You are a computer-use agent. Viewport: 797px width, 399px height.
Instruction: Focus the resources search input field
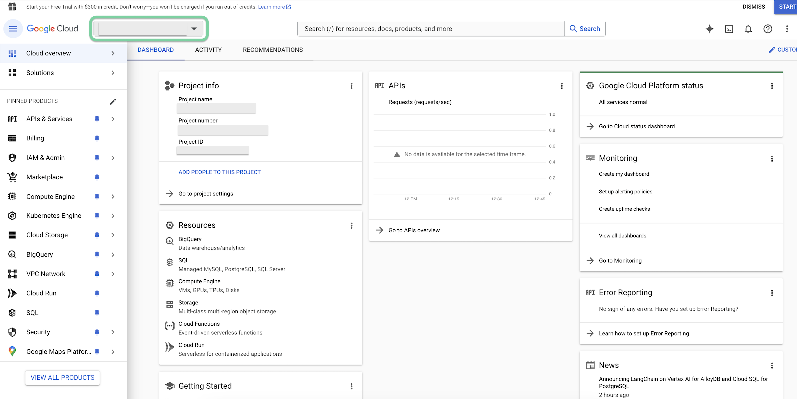point(431,29)
